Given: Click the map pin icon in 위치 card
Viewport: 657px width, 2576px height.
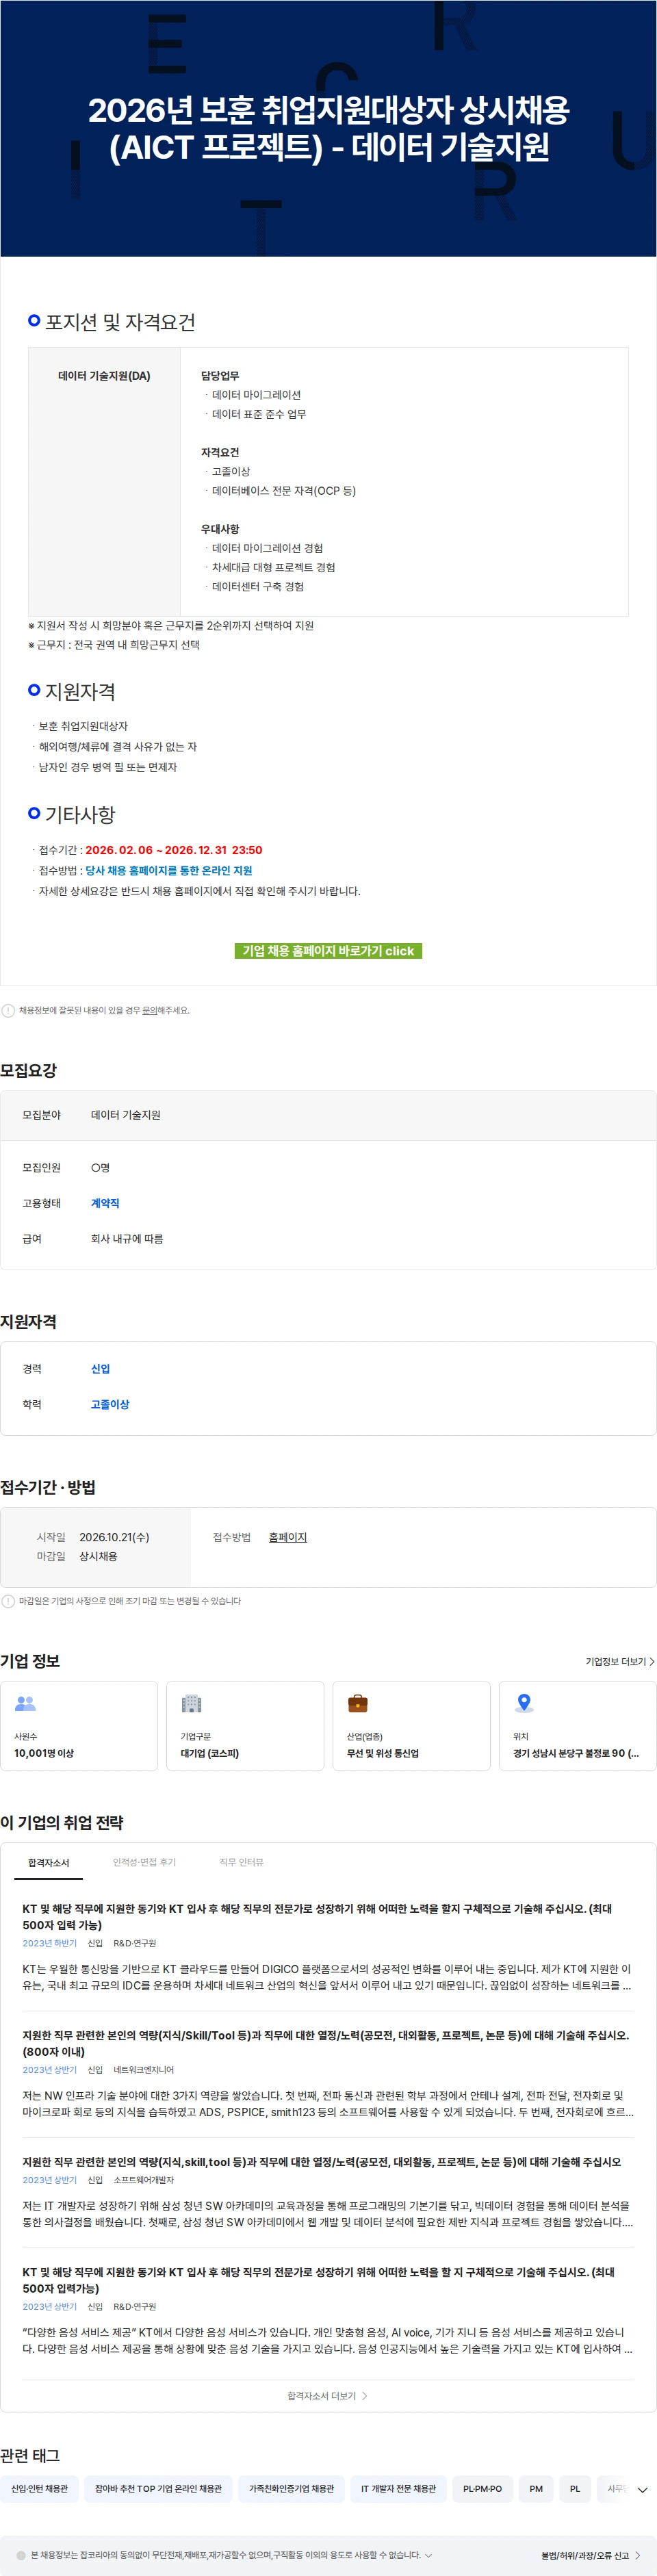Looking at the screenshot, I should [x=523, y=1702].
